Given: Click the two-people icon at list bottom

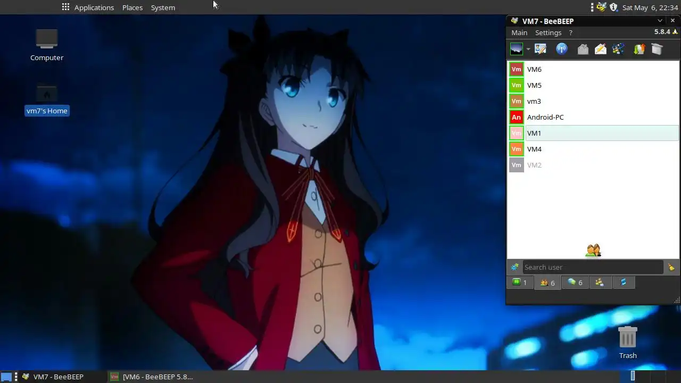Looking at the screenshot, I should [x=593, y=250].
